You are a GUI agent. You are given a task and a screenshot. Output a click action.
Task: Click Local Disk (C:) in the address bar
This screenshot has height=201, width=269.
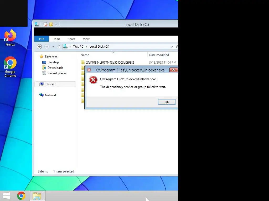[x=99, y=47]
